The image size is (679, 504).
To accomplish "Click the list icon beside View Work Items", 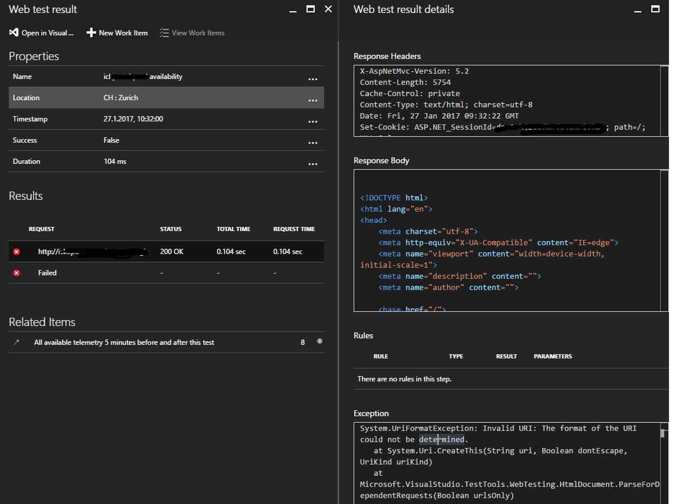I will 164,32.
